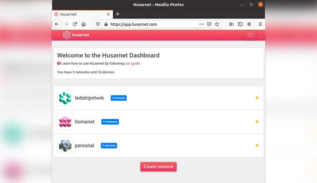Open the Library icon
Screen dimensions: 317x183
(x=231, y=24)
